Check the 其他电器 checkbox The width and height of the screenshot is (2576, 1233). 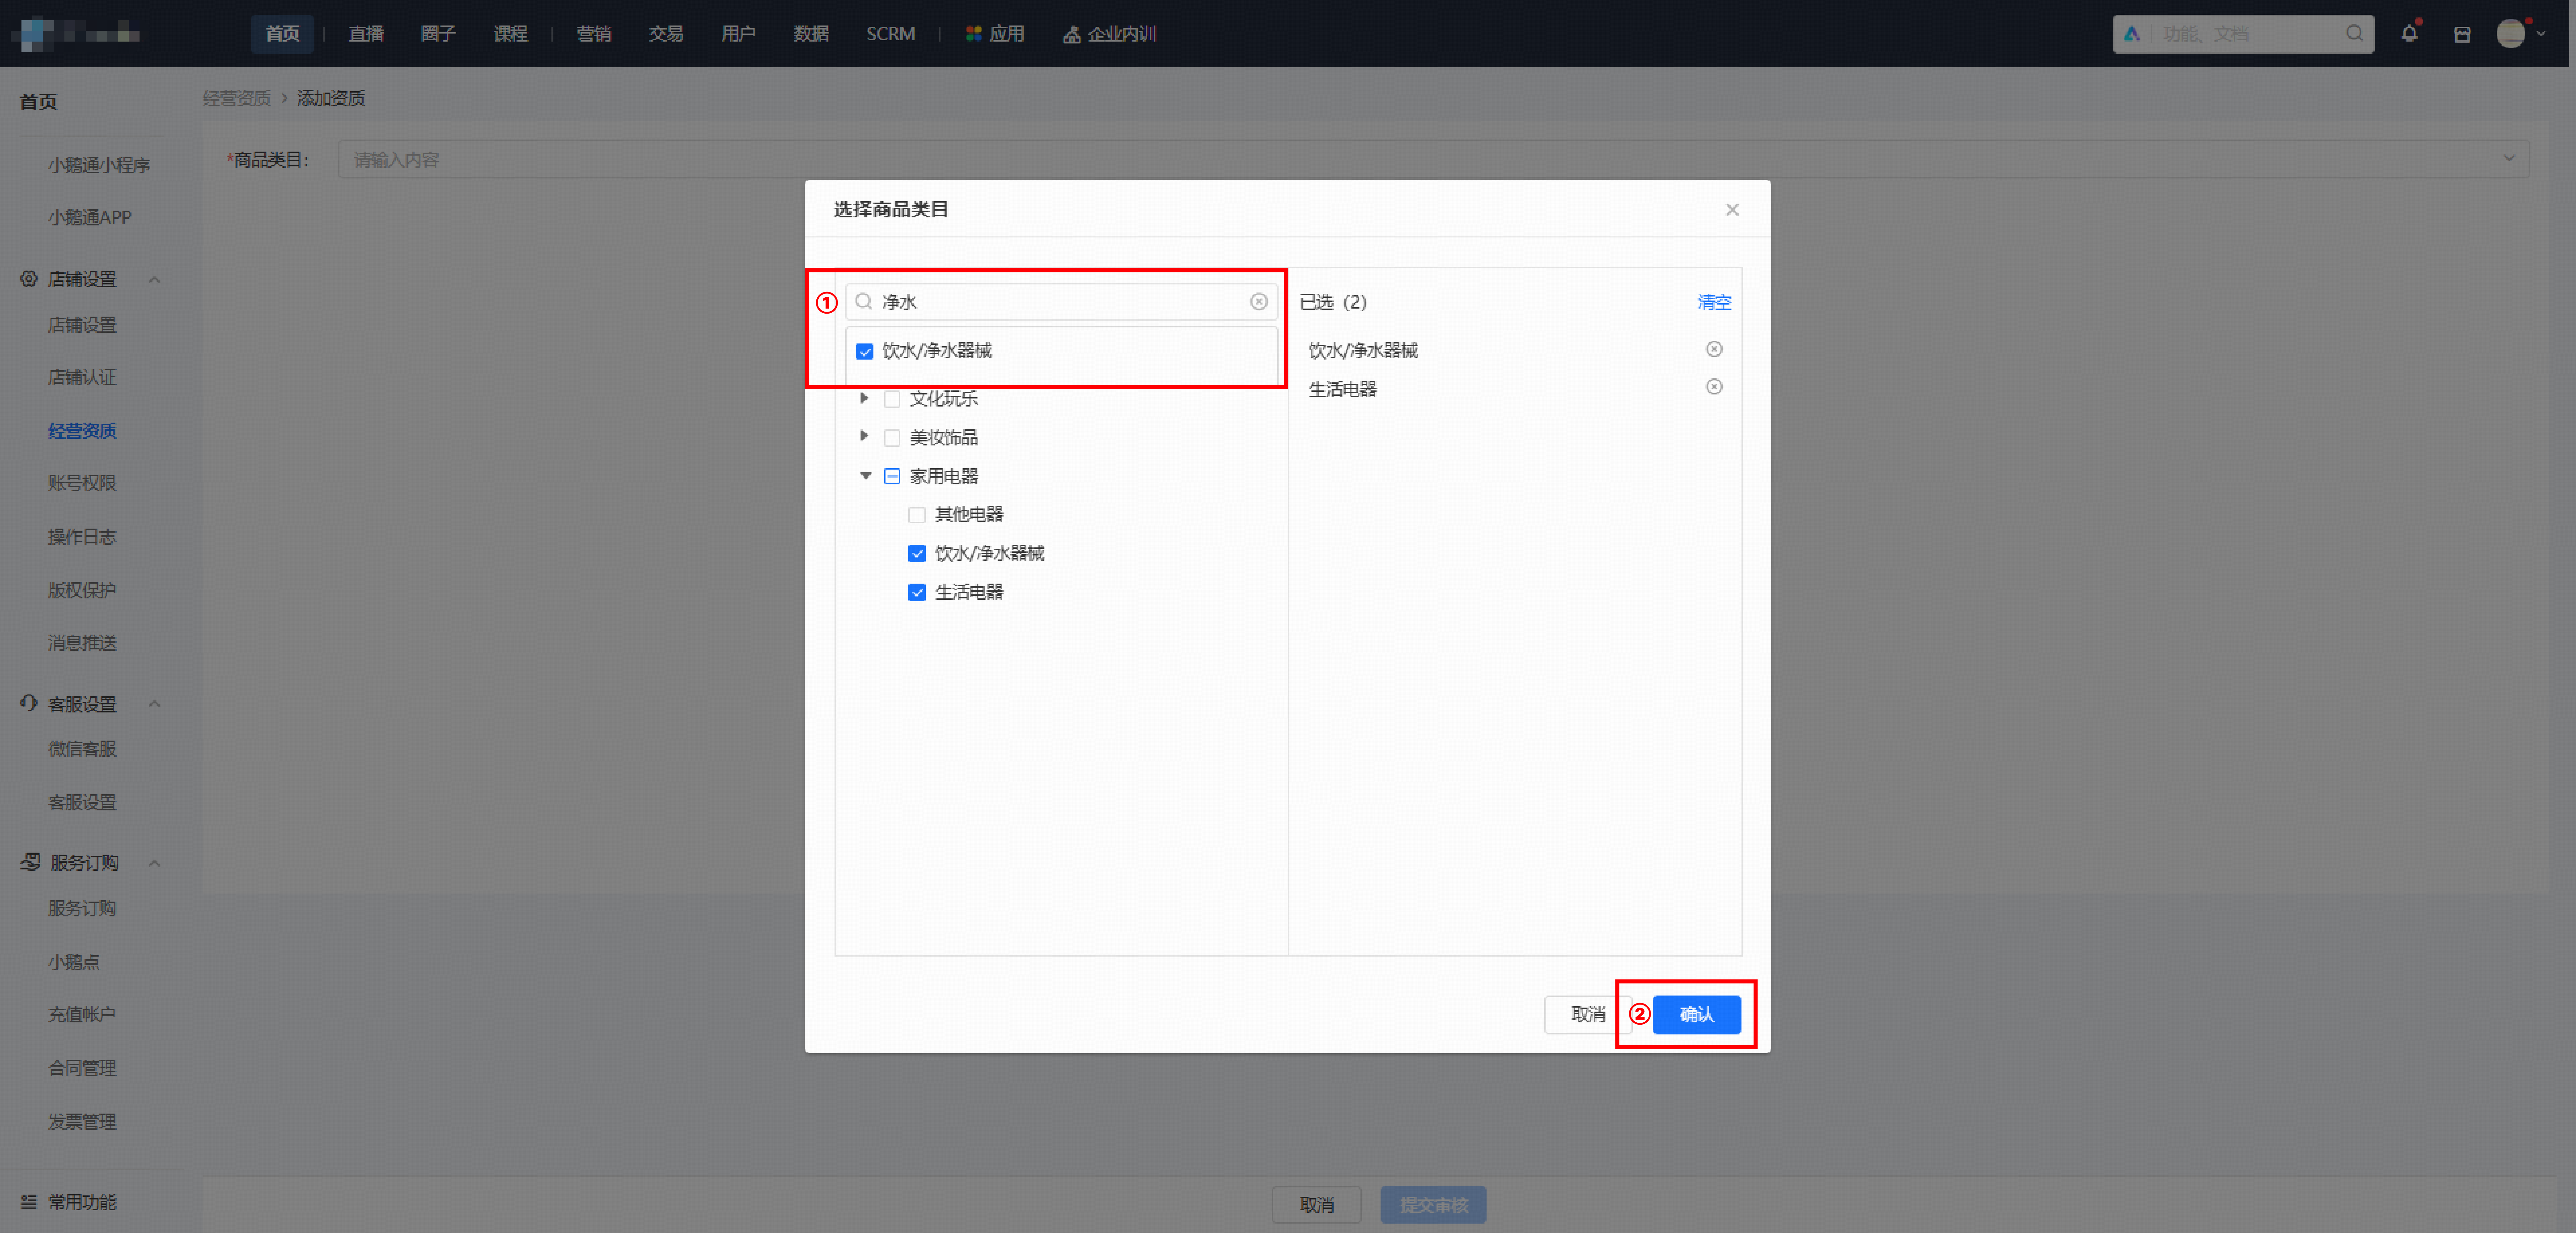click(917, 515)
